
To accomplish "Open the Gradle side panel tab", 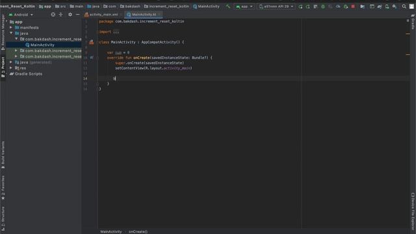I will point(413,22).
